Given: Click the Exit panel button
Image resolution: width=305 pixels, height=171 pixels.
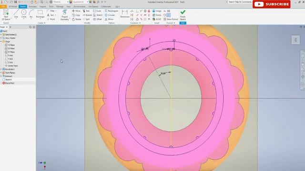Looking at the screenshot, I should point(183,23).
